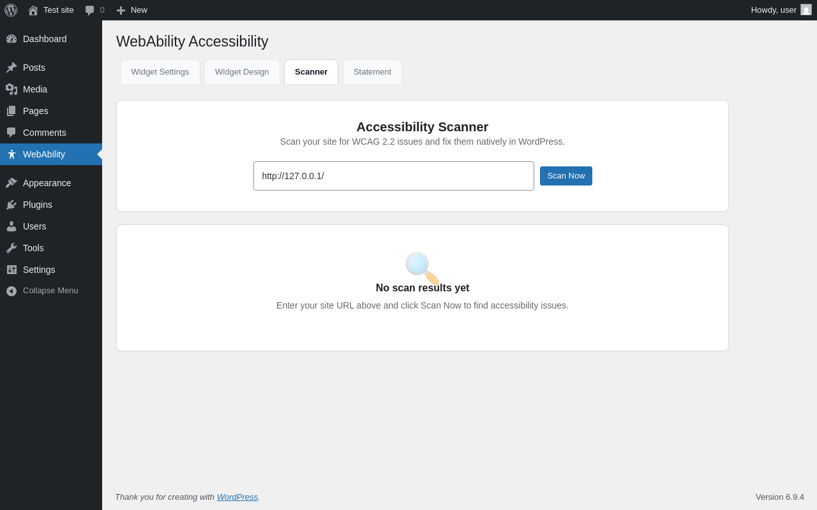Switch to the Widget Design tab
817x510 pixels.
click(242, 72)
